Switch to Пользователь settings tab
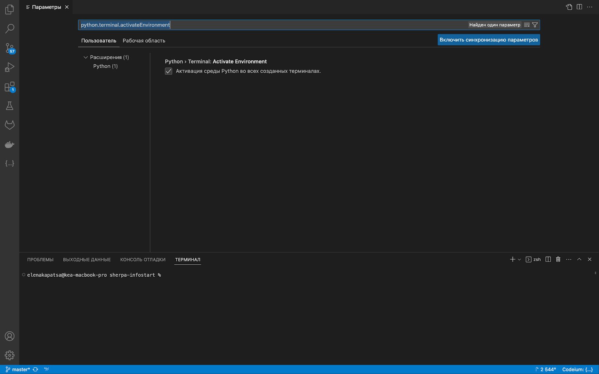The image size is (599, 374). [x=99, y=40]
